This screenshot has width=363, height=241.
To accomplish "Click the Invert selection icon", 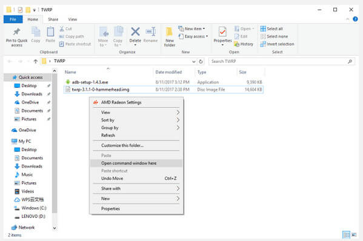I will pyautogui.click(x=263, y=44).
